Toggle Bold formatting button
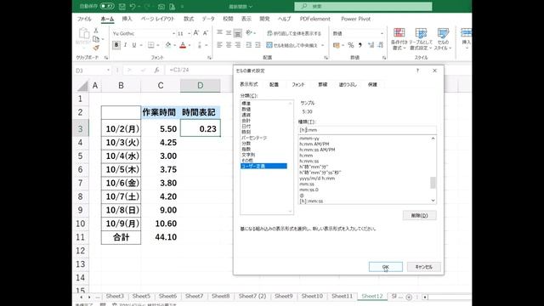Screen dimensions: 544x306 (116, 45)
